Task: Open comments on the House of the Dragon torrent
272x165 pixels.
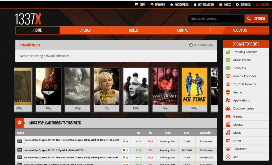Action: coord(125,141)
